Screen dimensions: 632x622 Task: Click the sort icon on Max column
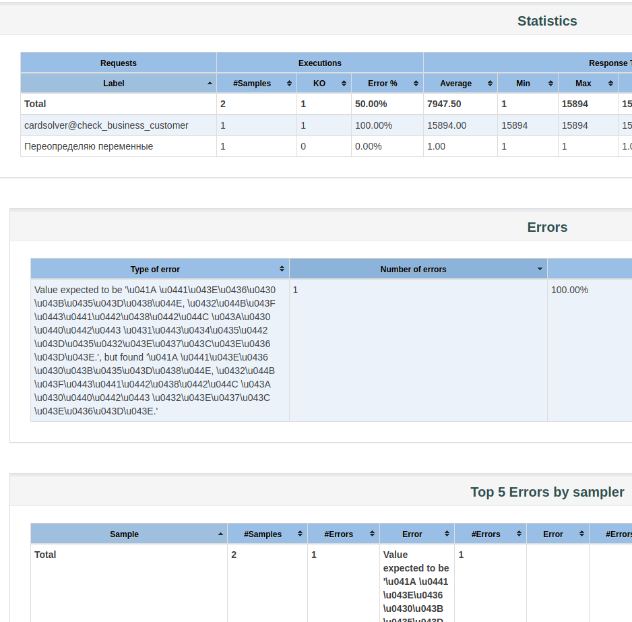click(610, 83)
